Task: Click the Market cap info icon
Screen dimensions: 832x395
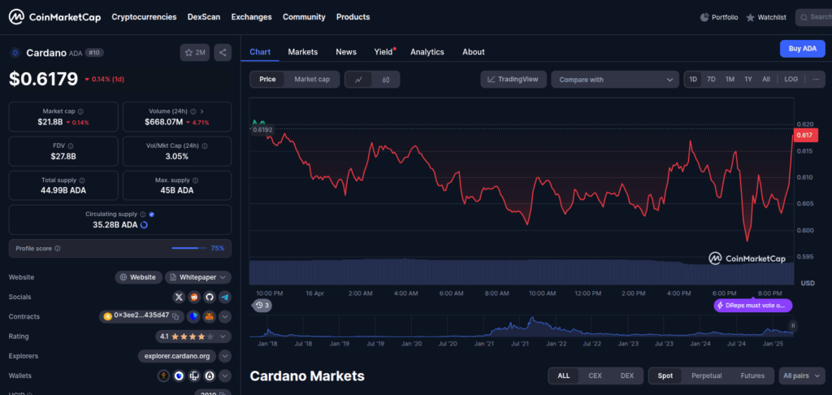Action: 80,111
